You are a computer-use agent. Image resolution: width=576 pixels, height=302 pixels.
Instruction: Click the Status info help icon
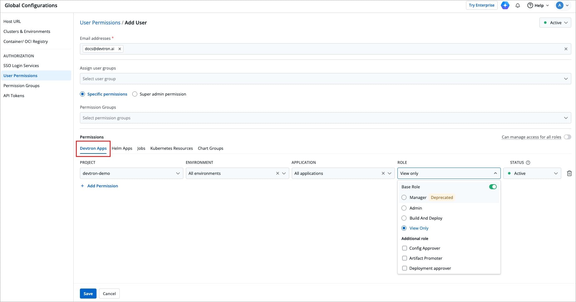click(x=528, y=163)
